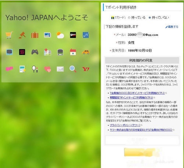Open the news newspaper icon

tap(47, 35)
